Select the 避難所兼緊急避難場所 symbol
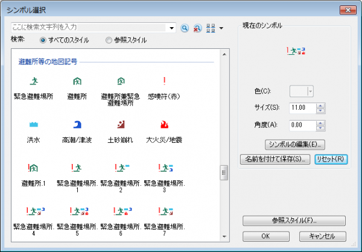The width and height of the screenshot is (362, 252). tap(121, 81)
